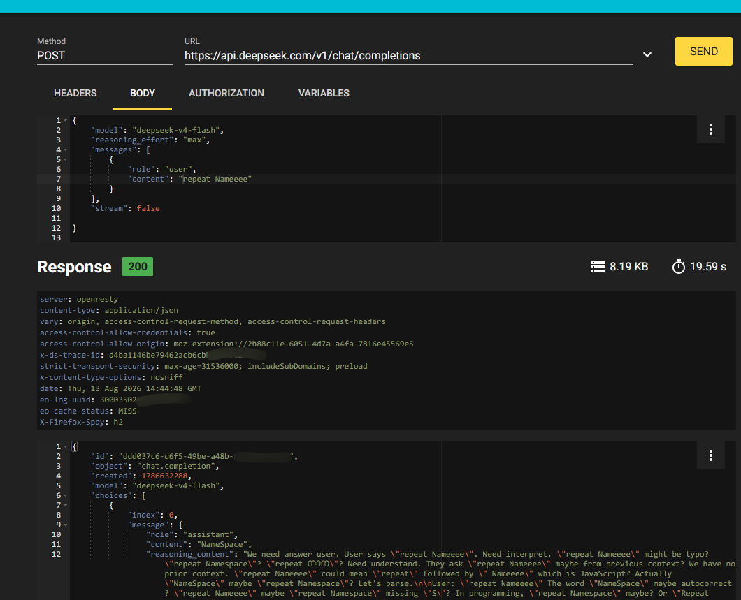Open the URL history dropdown chevron
The height and width of the screenshot is (600, 741).
(x=647, y=54)
